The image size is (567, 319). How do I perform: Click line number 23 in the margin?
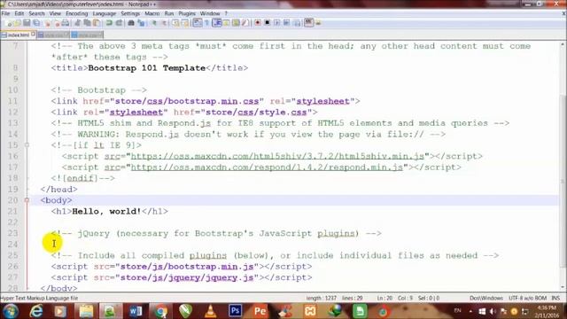coord(13,233)
